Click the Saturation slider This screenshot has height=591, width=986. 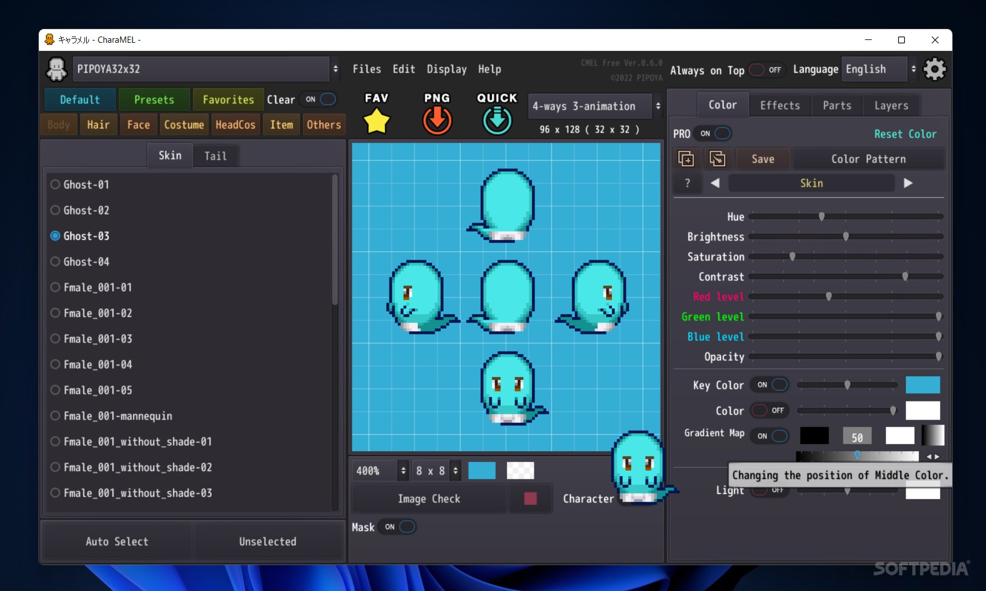click(x=846, y=256)
